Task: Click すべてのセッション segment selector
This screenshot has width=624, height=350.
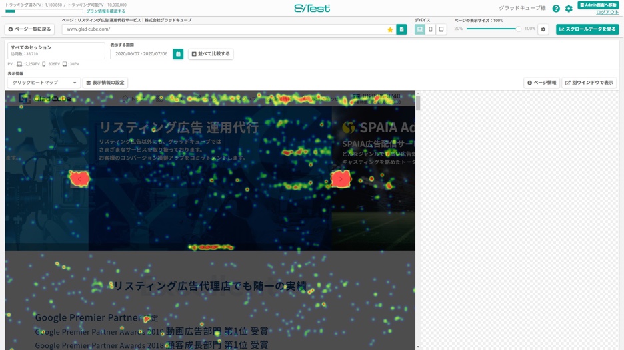Action: point(56,51)
